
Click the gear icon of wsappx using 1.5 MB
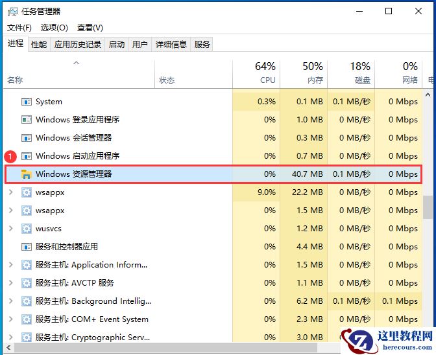point(27,211)
